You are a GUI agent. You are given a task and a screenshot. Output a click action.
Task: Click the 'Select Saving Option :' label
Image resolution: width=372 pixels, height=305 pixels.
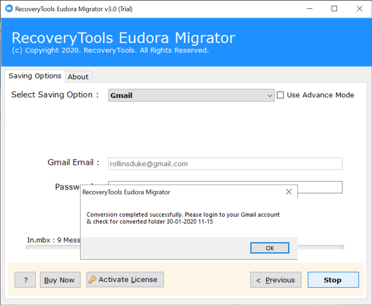(x=55, y=95)
